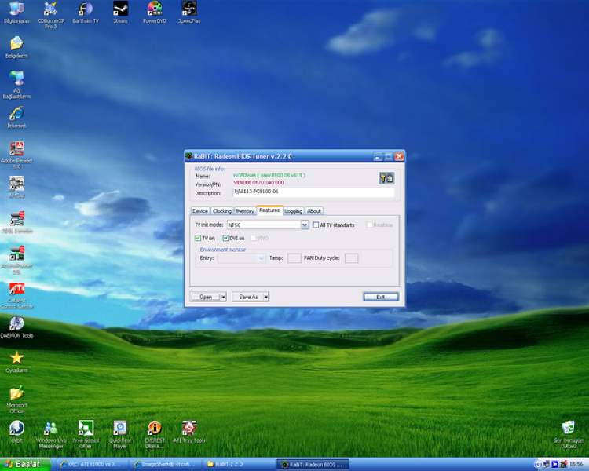Toggle the greyed-out Realtime checkbox

point(370,225)
